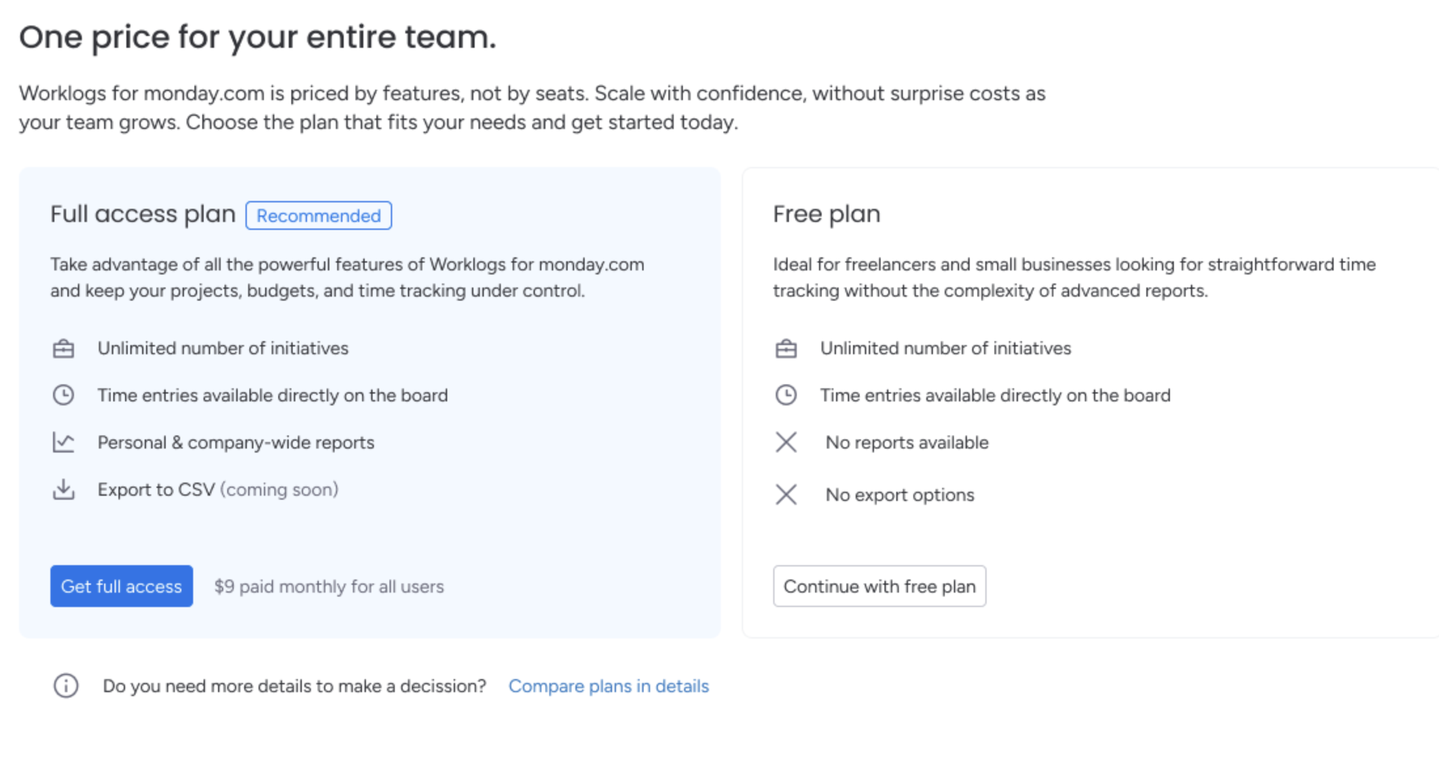Click the Get full access button
The height and width of the screenshot is (757, 1439).
(x=121, y=586)
